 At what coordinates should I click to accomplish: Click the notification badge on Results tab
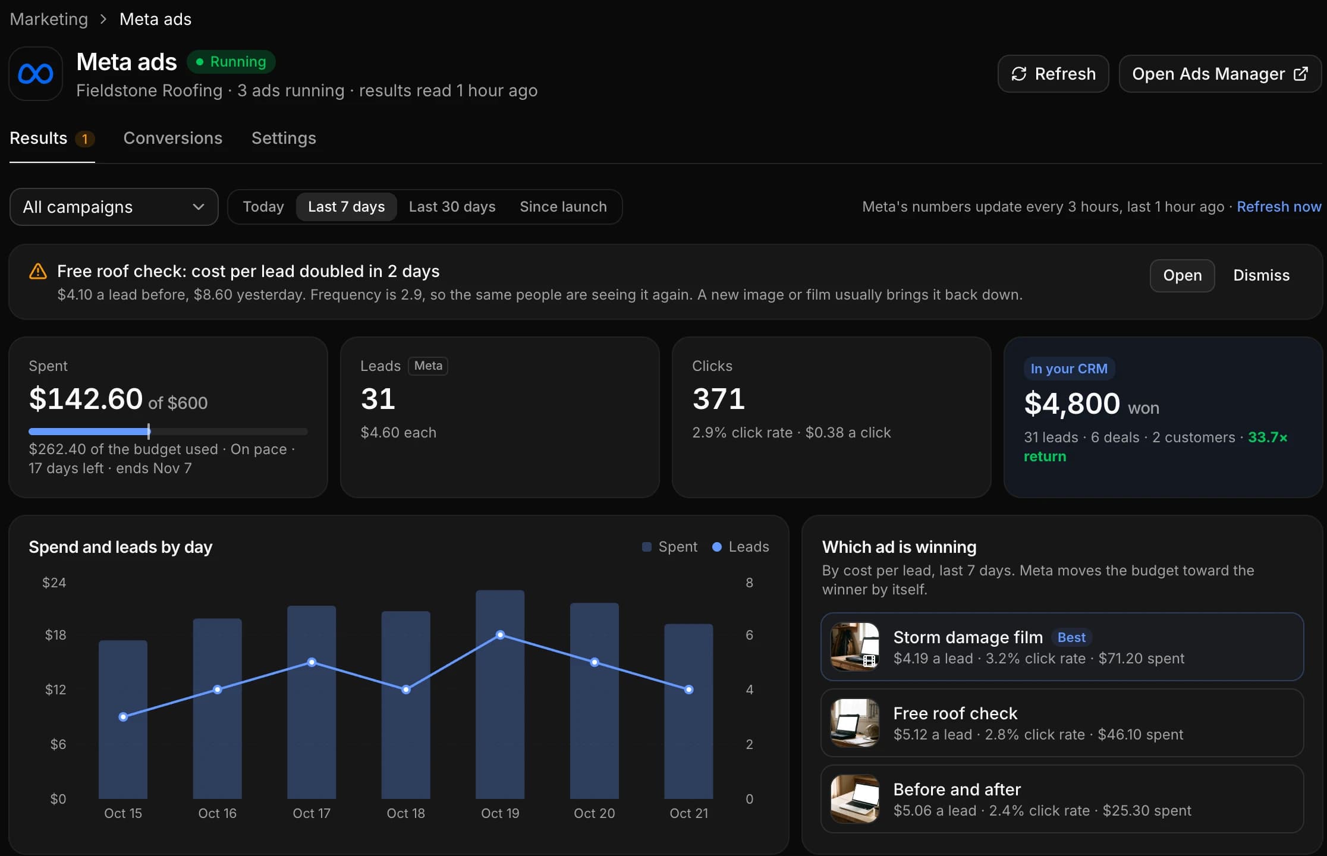click(85, 139)
